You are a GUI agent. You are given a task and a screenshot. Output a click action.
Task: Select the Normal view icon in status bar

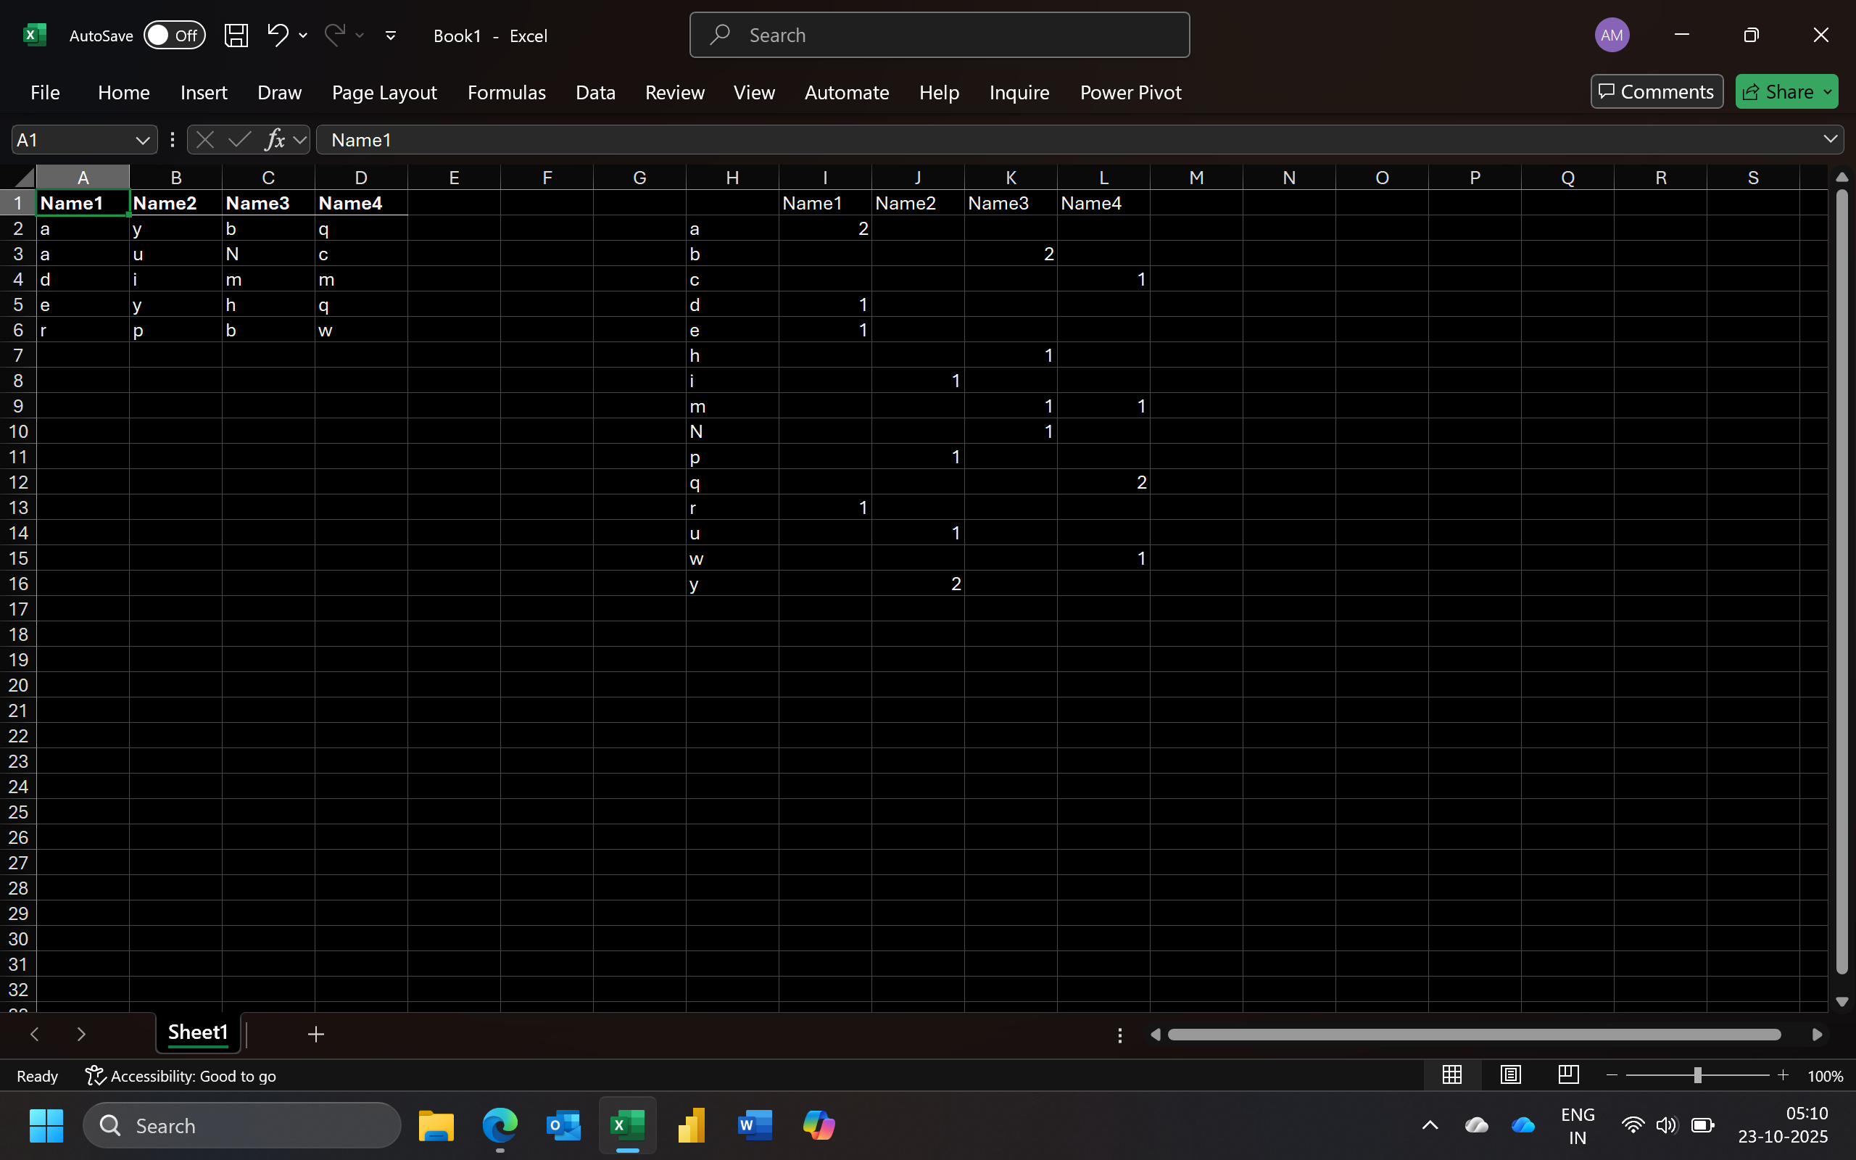point(1452,1075)
